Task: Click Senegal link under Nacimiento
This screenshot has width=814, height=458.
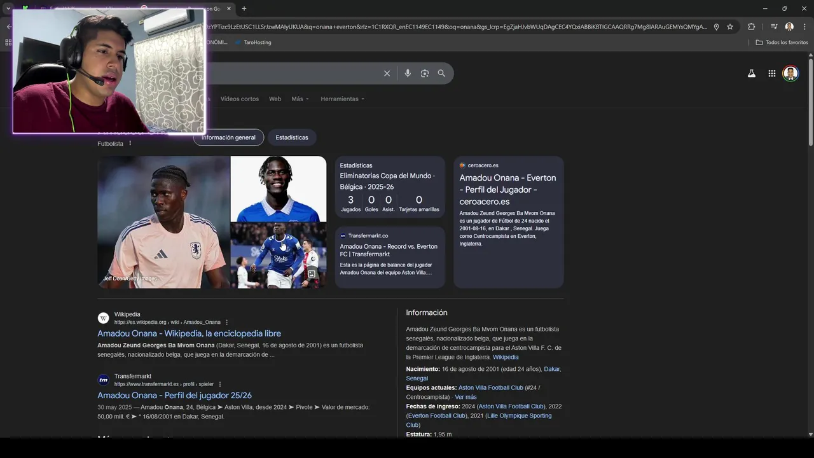Action: tap(417, 378)
